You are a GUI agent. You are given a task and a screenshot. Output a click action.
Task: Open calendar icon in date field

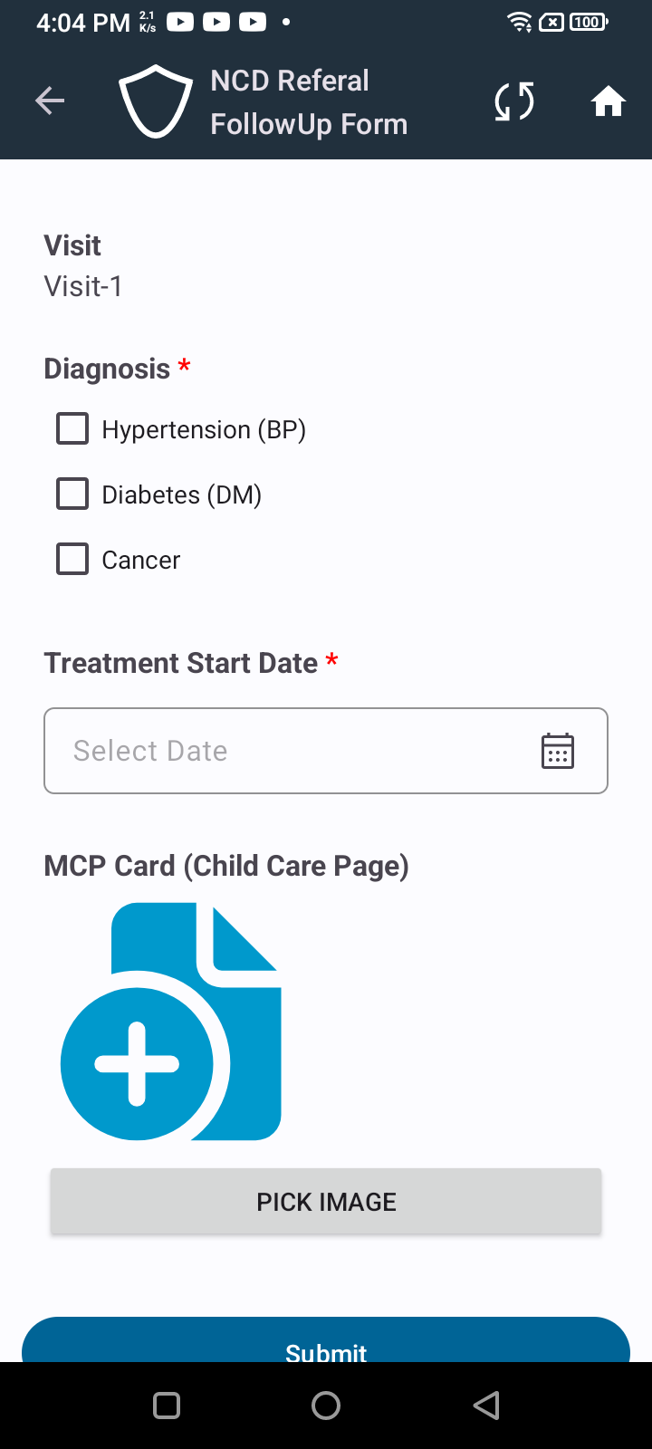(x=558, y=751)
